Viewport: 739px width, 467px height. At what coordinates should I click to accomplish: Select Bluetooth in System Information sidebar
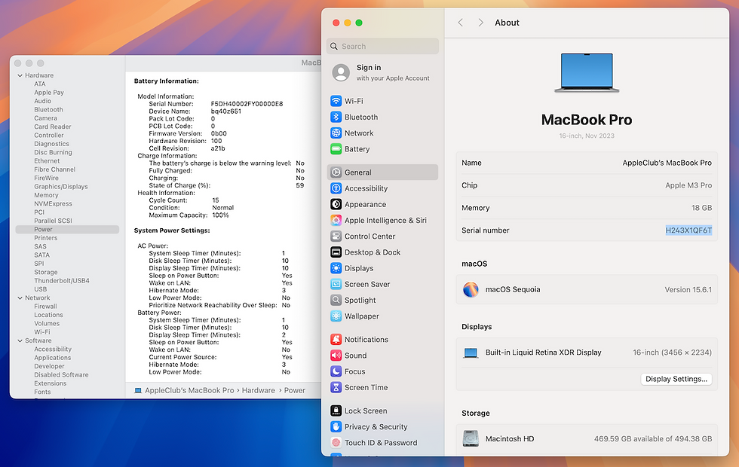tap(48, 110)
